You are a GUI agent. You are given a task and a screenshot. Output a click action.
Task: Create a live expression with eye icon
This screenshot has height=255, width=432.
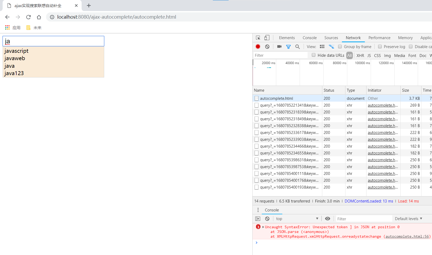[x=328, y=219]
